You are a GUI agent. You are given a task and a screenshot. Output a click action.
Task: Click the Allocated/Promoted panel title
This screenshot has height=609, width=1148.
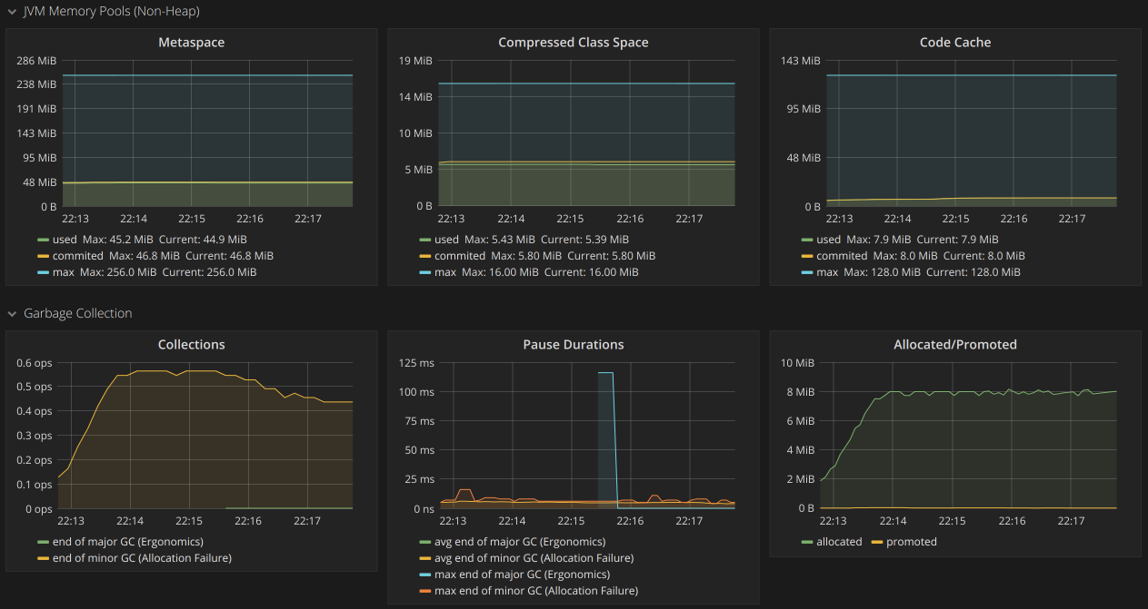[x=954, y=345]
